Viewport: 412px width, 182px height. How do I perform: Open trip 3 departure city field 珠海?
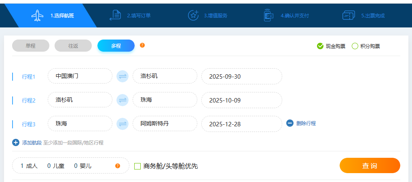pyautogui.click(x=80, y=123)
